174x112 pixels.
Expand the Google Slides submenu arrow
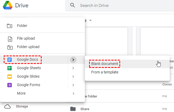point(73,77)
